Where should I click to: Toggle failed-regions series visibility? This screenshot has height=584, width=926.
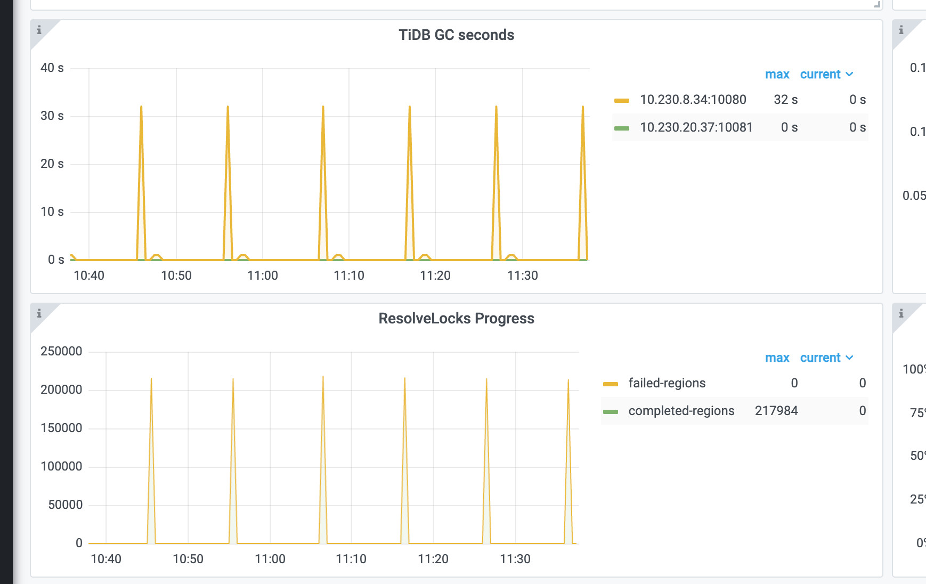pyautogui.click(x=667, y=383)
